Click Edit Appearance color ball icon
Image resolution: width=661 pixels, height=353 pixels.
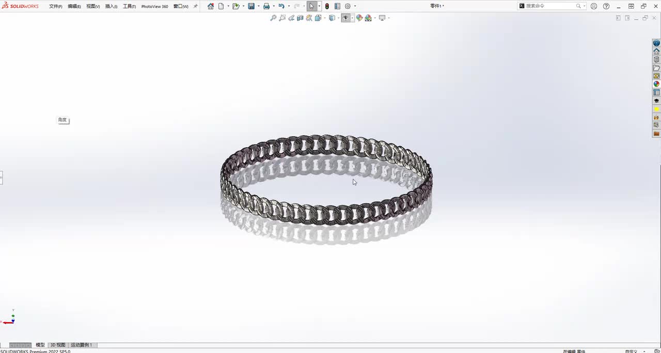click(x=359, y=18)
